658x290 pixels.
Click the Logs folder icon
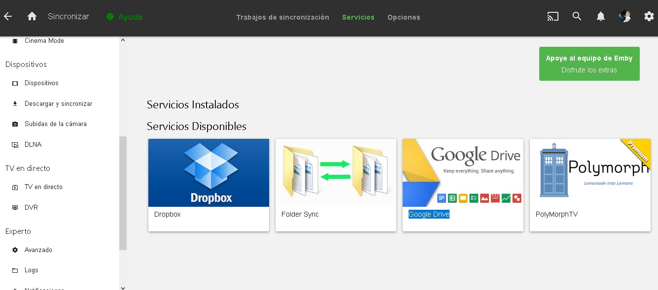pos(15,270)
